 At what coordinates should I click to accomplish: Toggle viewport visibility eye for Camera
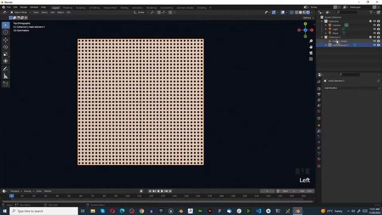tap(374, 25)
